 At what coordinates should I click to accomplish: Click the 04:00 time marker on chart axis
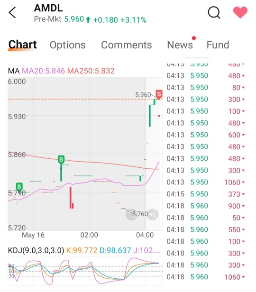coord(145,235)
